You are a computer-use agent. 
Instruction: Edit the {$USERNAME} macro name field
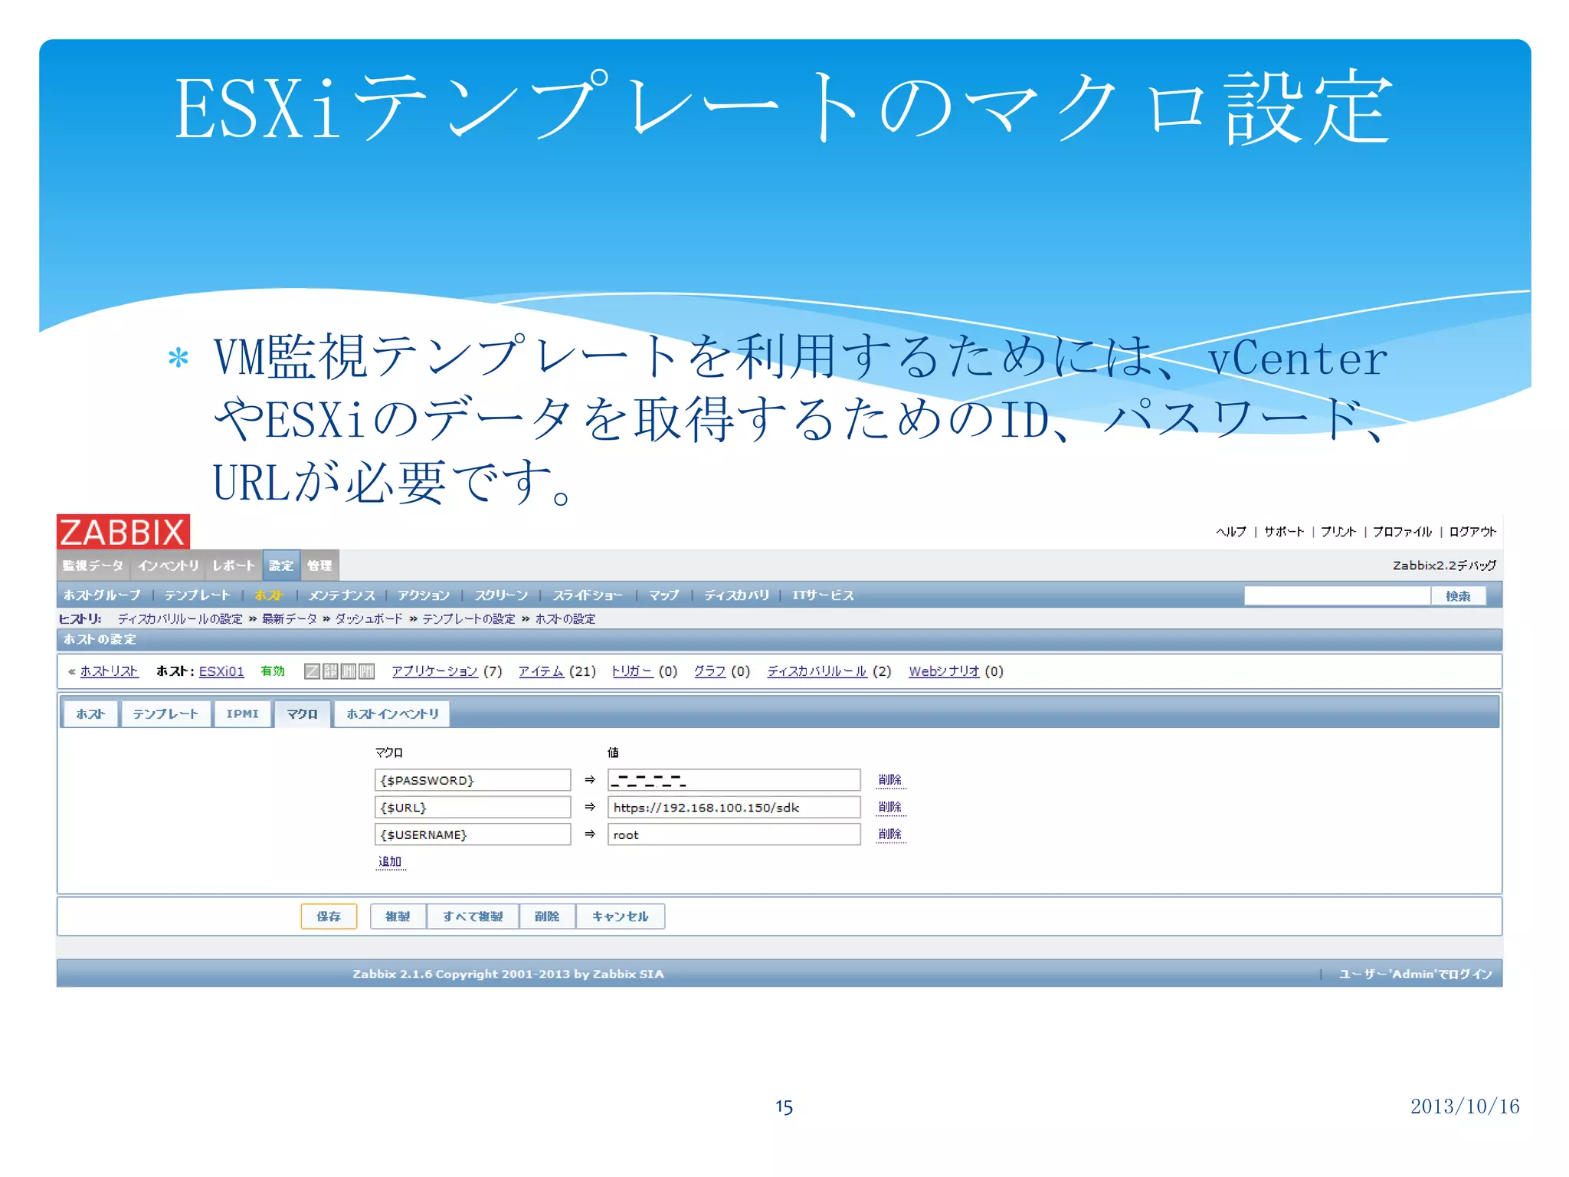tap(473, 834)
